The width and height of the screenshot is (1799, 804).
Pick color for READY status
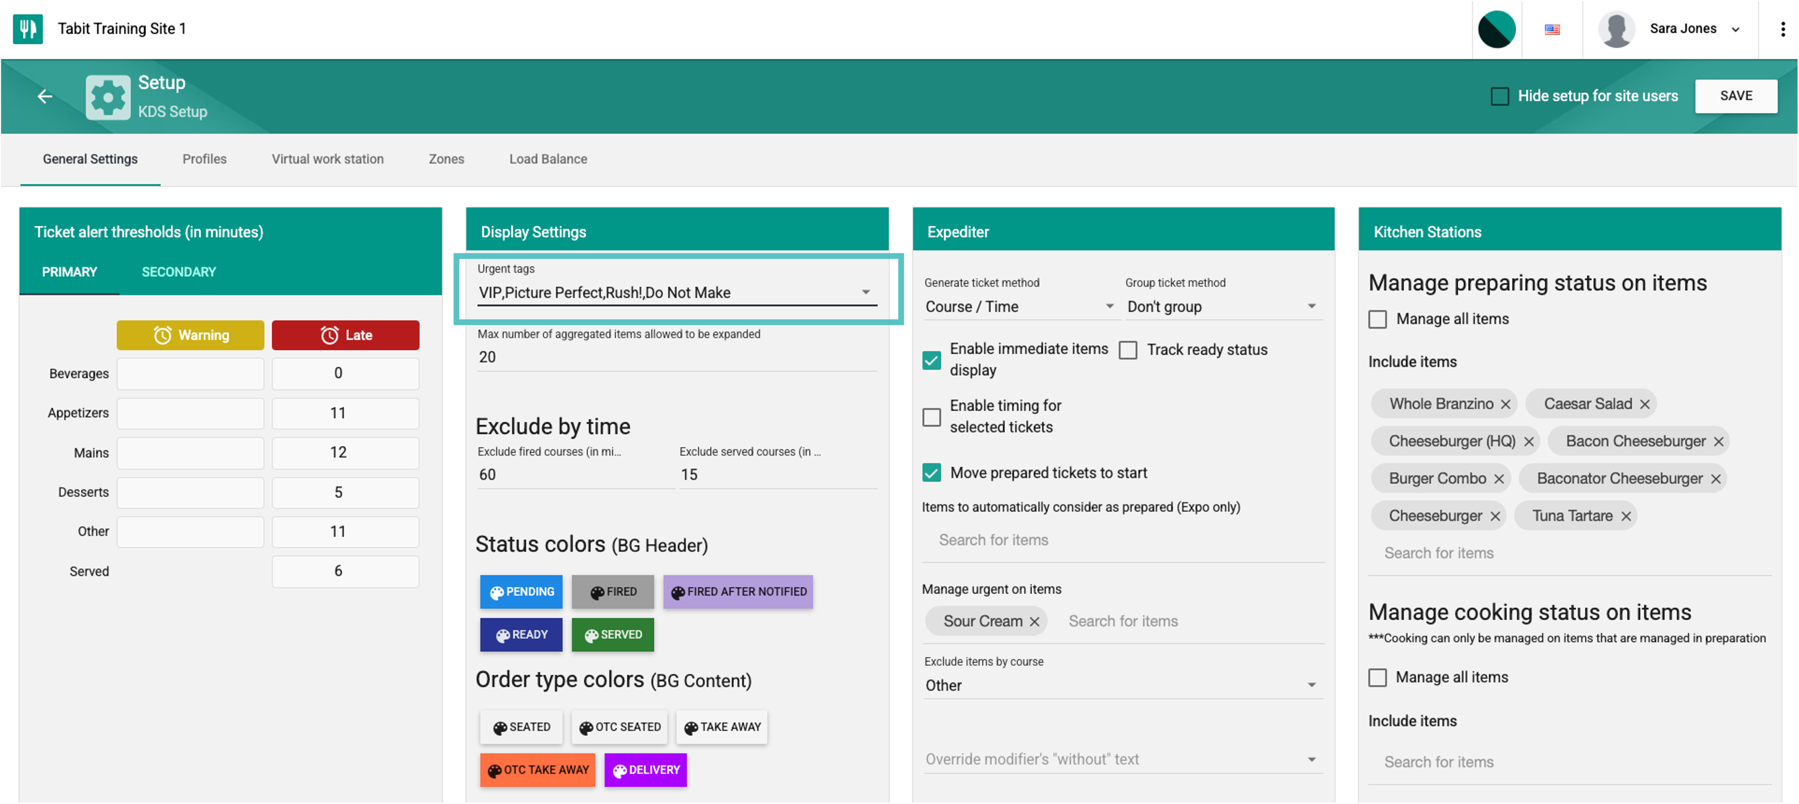point(521,635)
